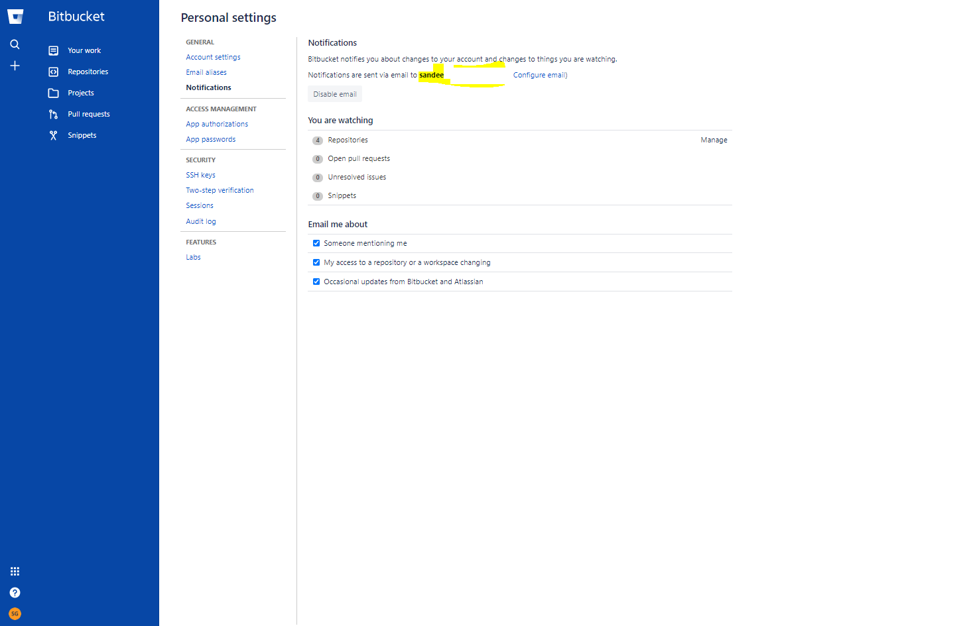Click the Disable email button
The width and height of the screenshot is (969, 626).
334,93
